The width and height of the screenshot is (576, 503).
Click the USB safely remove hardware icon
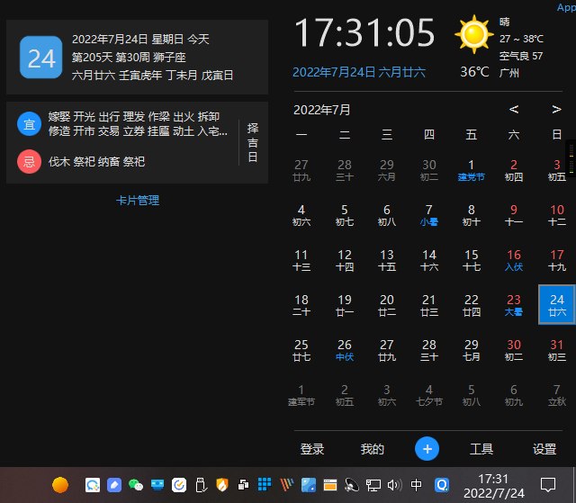tap(201, 485)
